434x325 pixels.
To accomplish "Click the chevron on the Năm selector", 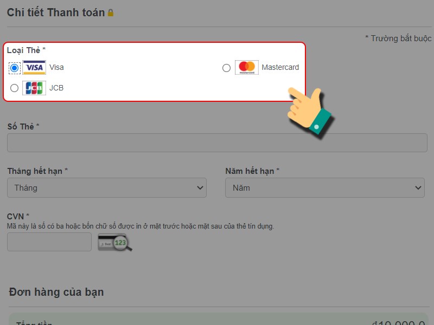I will pos(418,187).
